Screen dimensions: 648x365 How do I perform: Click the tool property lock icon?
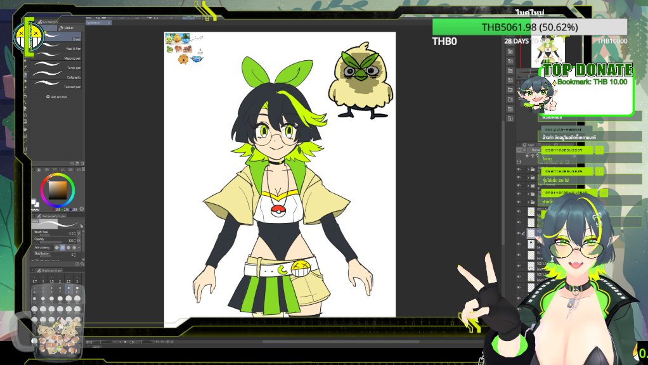(81, 226)
